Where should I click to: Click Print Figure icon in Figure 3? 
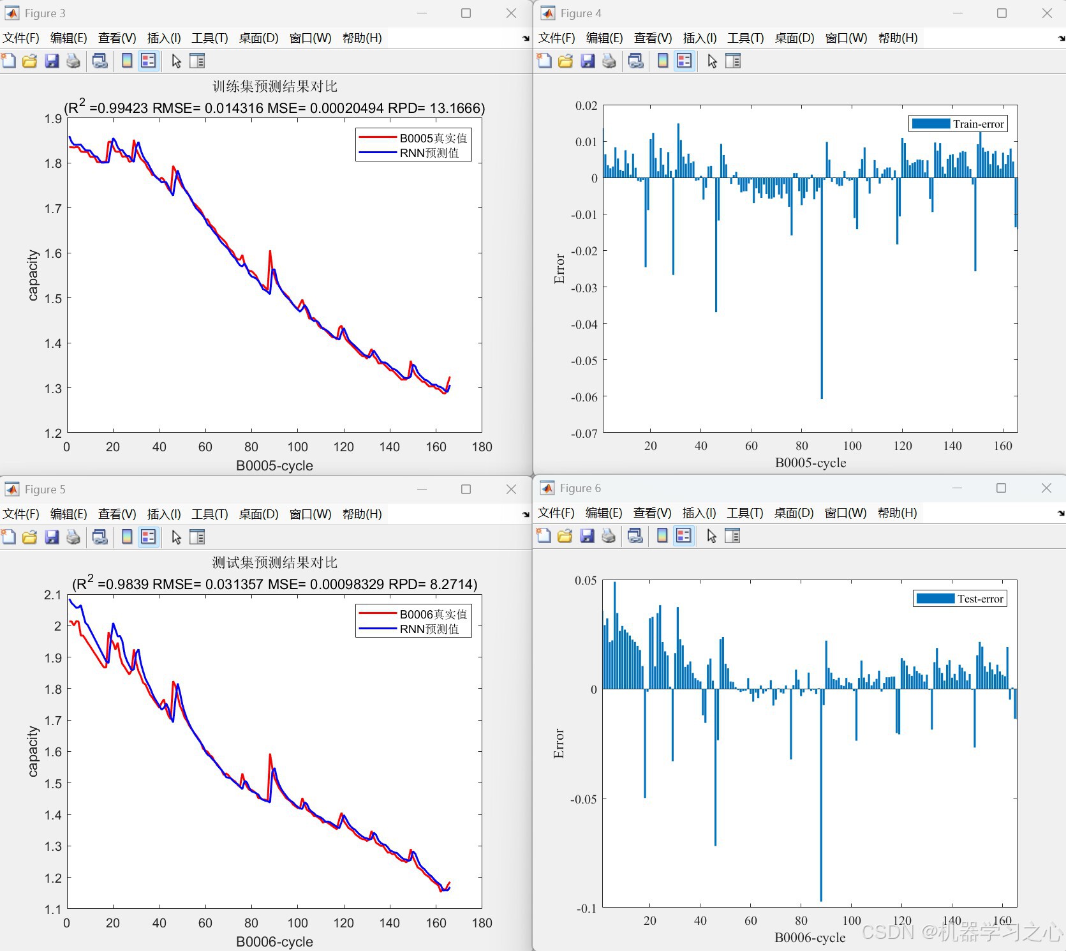pyautogui.click(x=73, y=61)
